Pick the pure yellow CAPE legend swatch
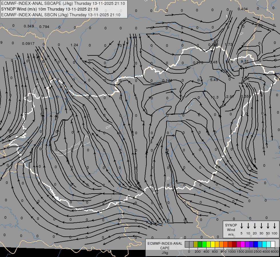 (x=213, y=244)
